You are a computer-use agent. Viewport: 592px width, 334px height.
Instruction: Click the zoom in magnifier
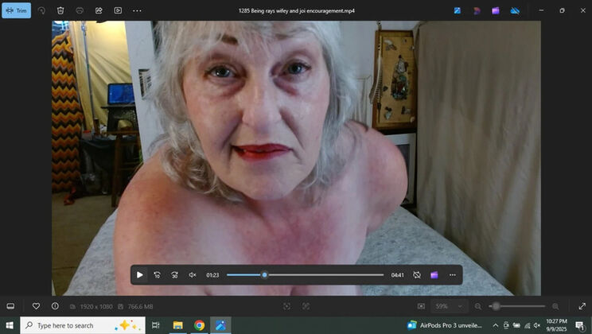coord(555,306)
